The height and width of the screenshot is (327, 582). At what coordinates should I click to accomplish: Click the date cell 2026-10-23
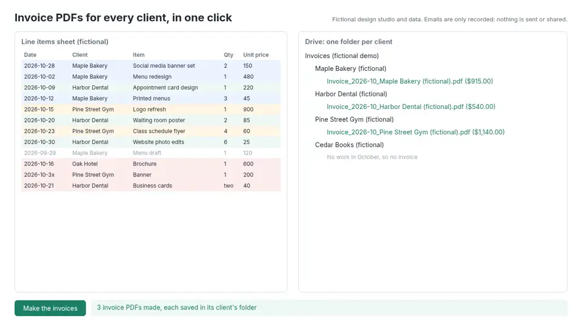point(39,131)
